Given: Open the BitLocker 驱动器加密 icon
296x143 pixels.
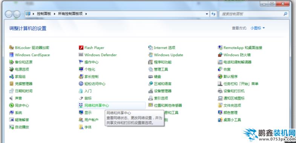Looking at the screenshot, I should (x=12, y=48).
